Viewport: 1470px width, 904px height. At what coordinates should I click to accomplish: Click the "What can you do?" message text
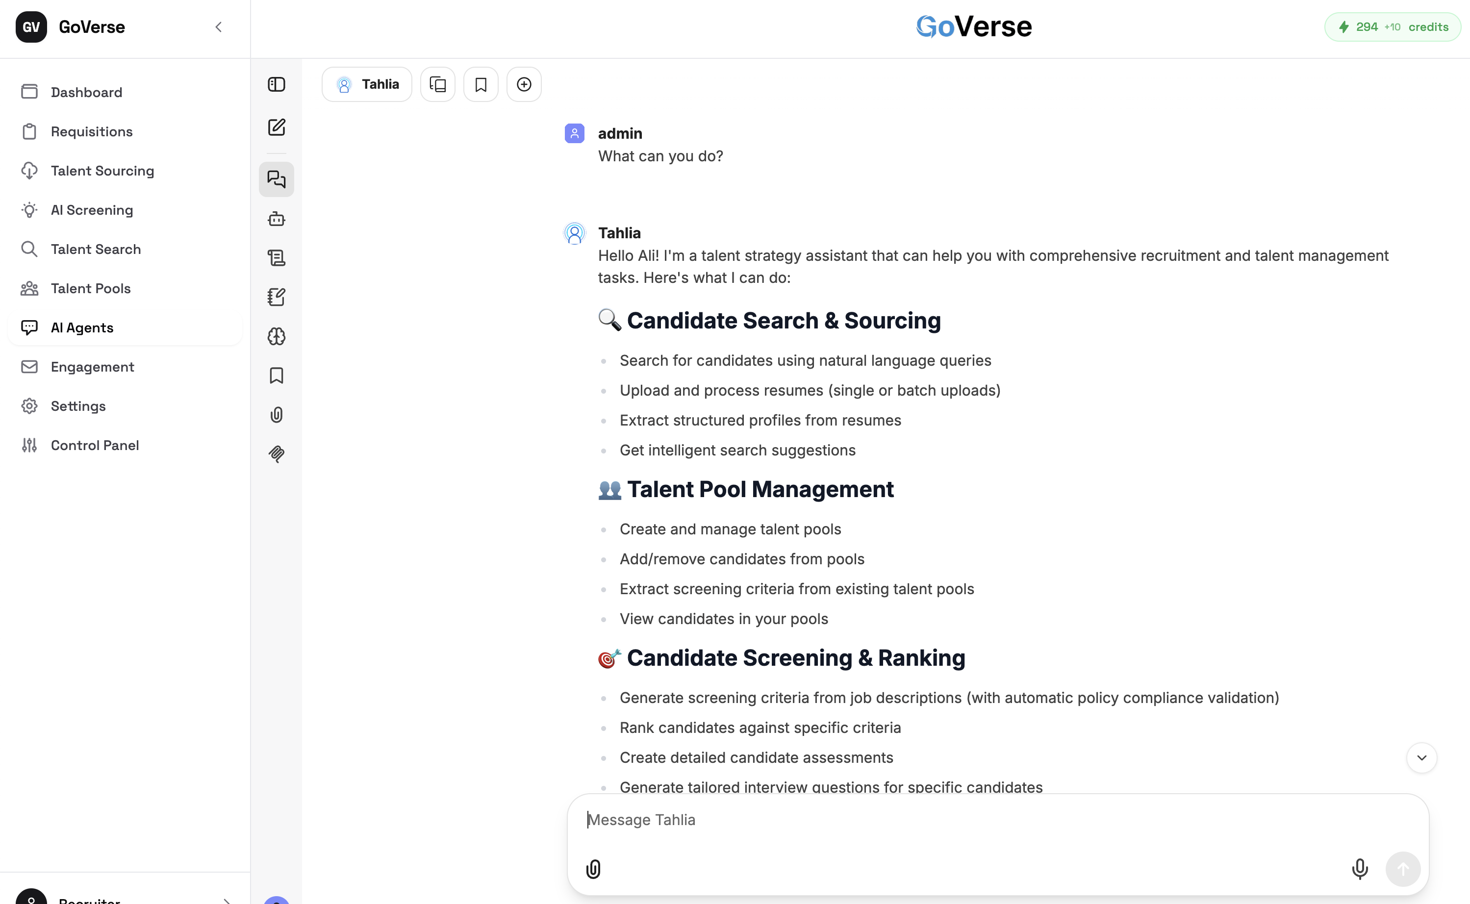(660, 156)
